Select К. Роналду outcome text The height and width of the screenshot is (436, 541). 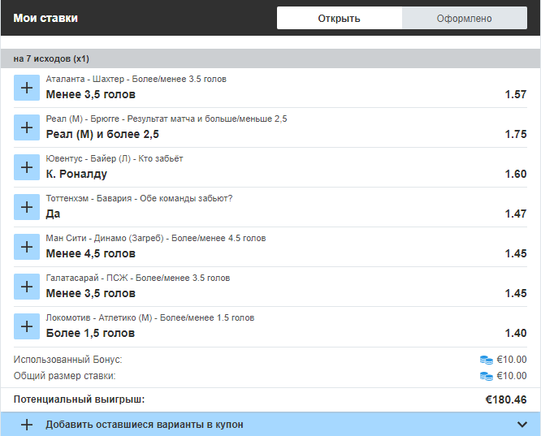76,174
